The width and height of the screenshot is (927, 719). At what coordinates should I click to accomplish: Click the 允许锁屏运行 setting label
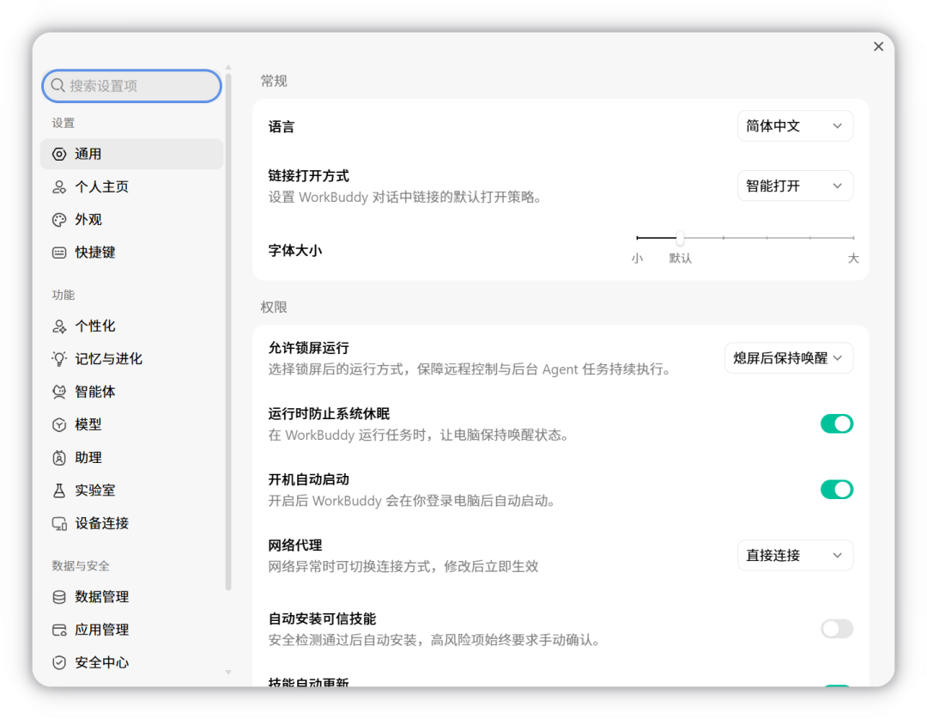pyautogui.click(x=309, y=348)
